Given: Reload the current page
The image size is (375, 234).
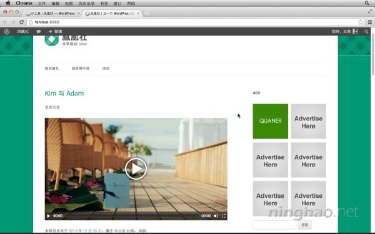Looking at the screenshot, I should coord(21,22).
